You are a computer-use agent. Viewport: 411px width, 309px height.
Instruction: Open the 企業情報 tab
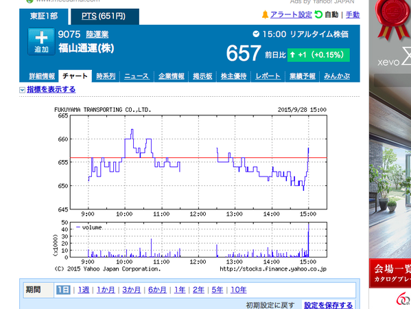[x=172, y=76]
